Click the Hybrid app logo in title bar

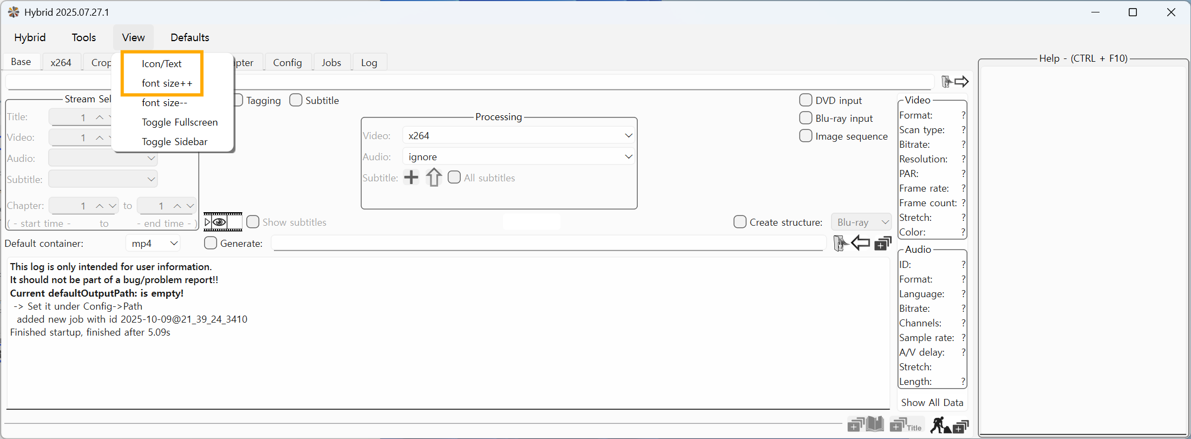coord(14,12)
